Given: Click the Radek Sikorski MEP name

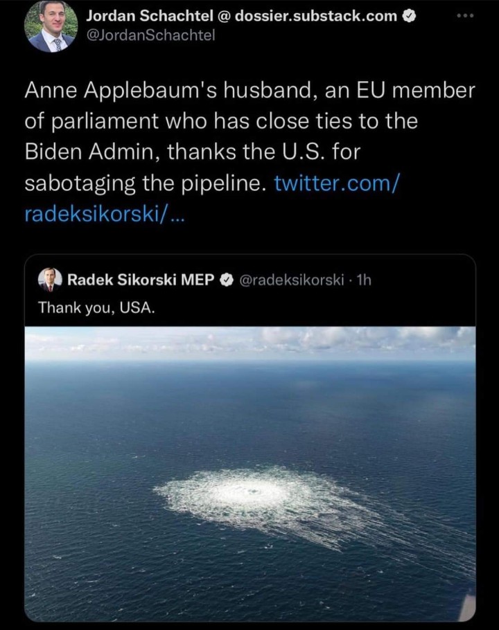Looking at the screenshot, I should (x=141, y=280).
